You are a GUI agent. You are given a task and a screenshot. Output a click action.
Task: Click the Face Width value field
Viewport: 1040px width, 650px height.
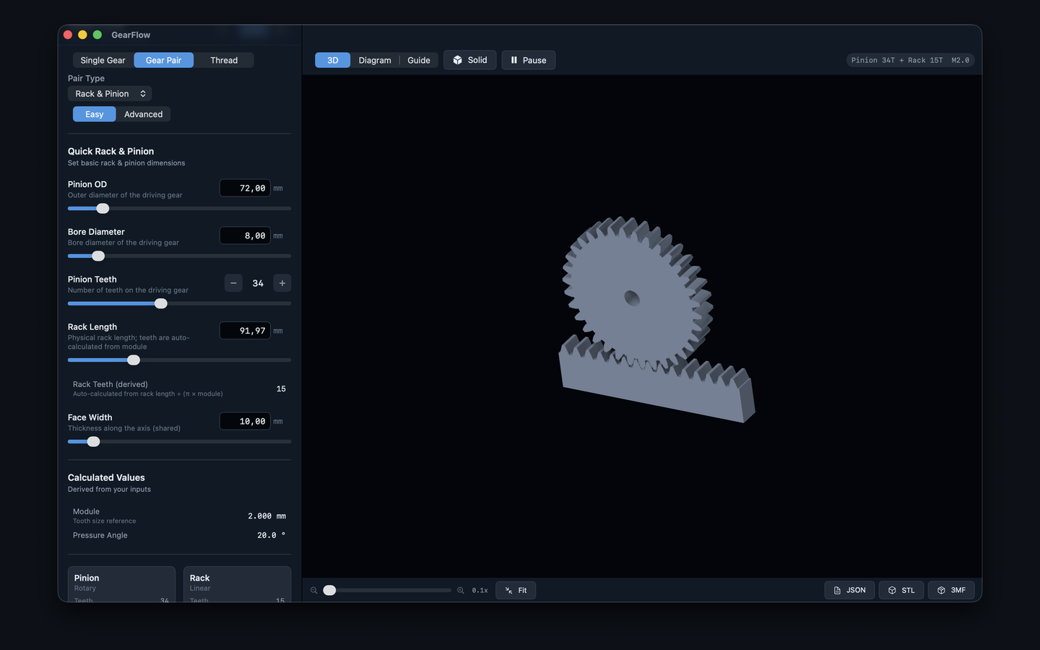point(245,421)
